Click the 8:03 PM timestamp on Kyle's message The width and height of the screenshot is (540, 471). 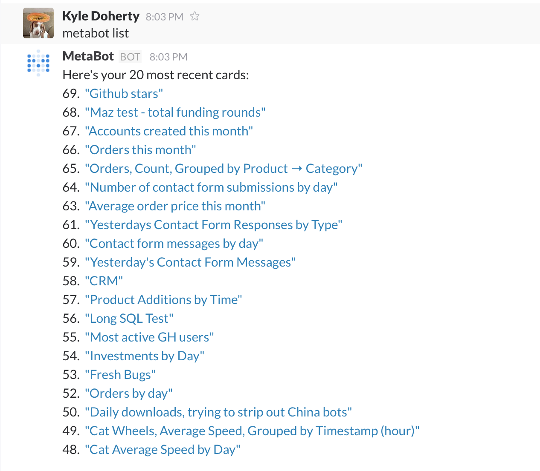(x=164, y=17)
